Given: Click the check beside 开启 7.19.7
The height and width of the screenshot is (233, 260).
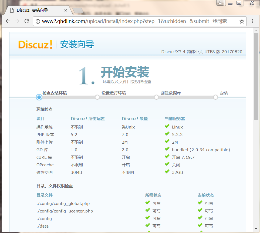Looking at the screenshot, I should tap(167, 156).
